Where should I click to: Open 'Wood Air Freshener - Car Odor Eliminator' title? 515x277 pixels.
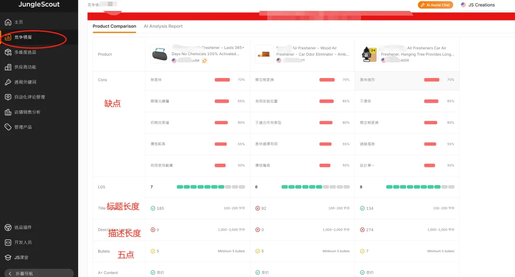313,51
